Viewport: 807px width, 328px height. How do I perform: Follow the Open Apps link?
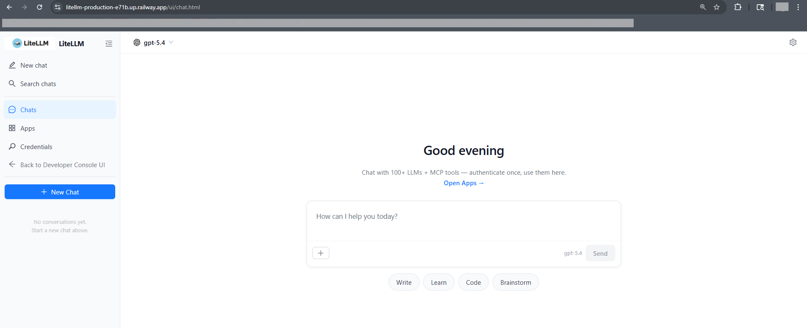pos(463,183)
